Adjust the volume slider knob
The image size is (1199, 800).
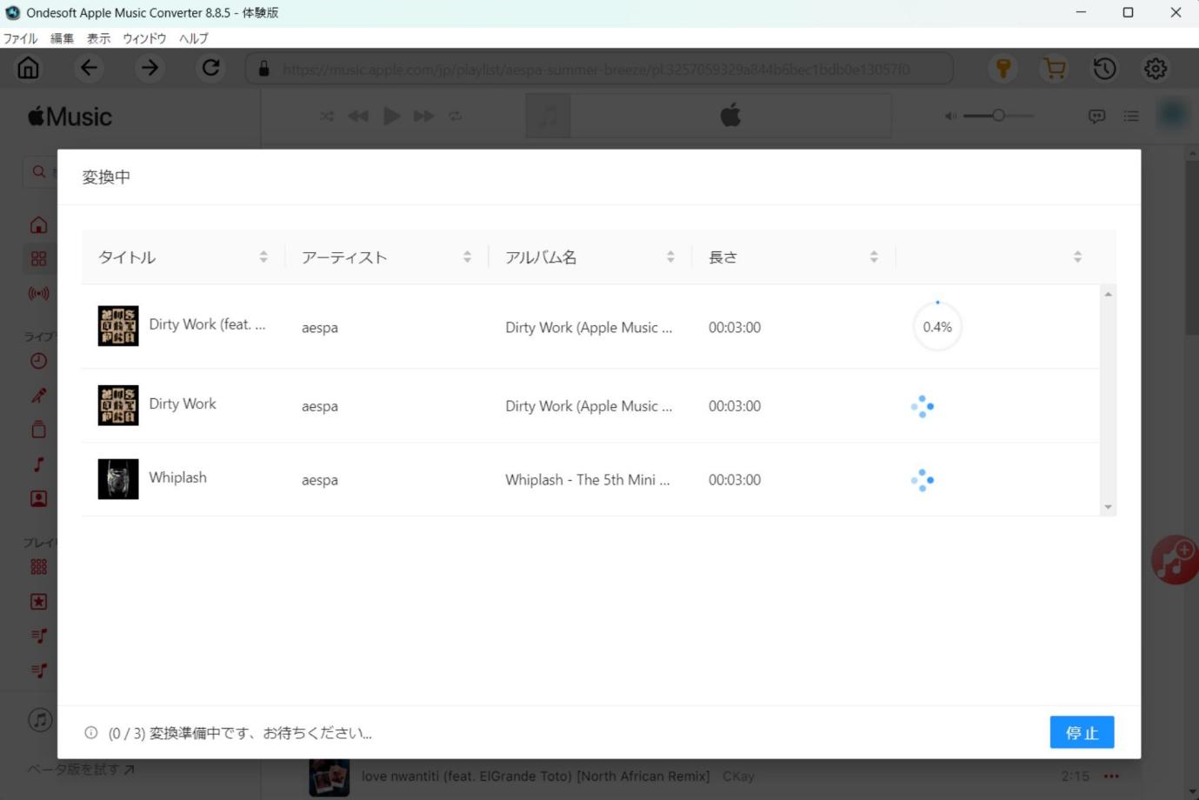click(x=998, y=115)
